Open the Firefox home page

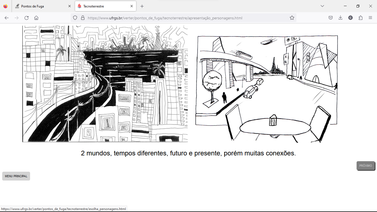pyautogui.click(x=36, y=18)
